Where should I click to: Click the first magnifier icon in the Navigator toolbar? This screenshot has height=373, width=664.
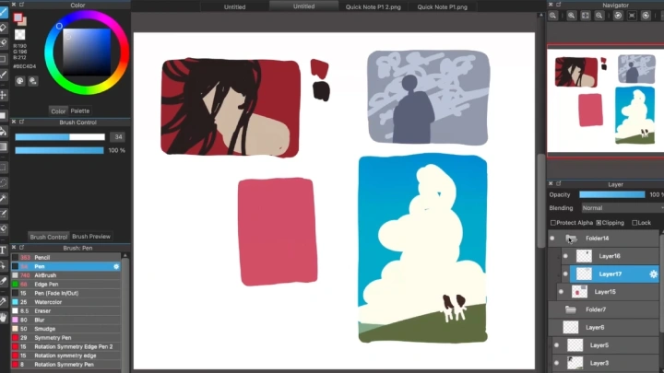tap(553, 16)
